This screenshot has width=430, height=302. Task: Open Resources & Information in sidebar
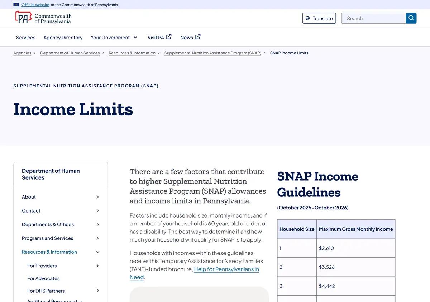pos(49,252)
